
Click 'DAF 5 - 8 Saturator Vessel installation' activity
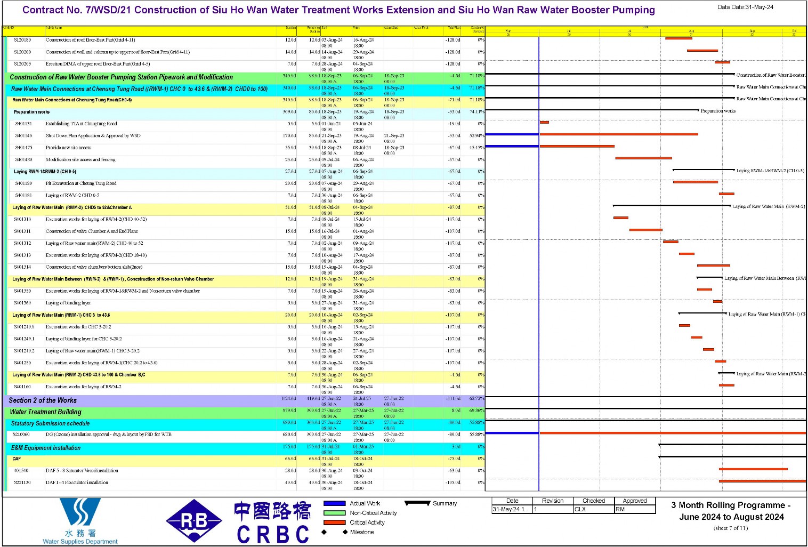click(82, 471)
